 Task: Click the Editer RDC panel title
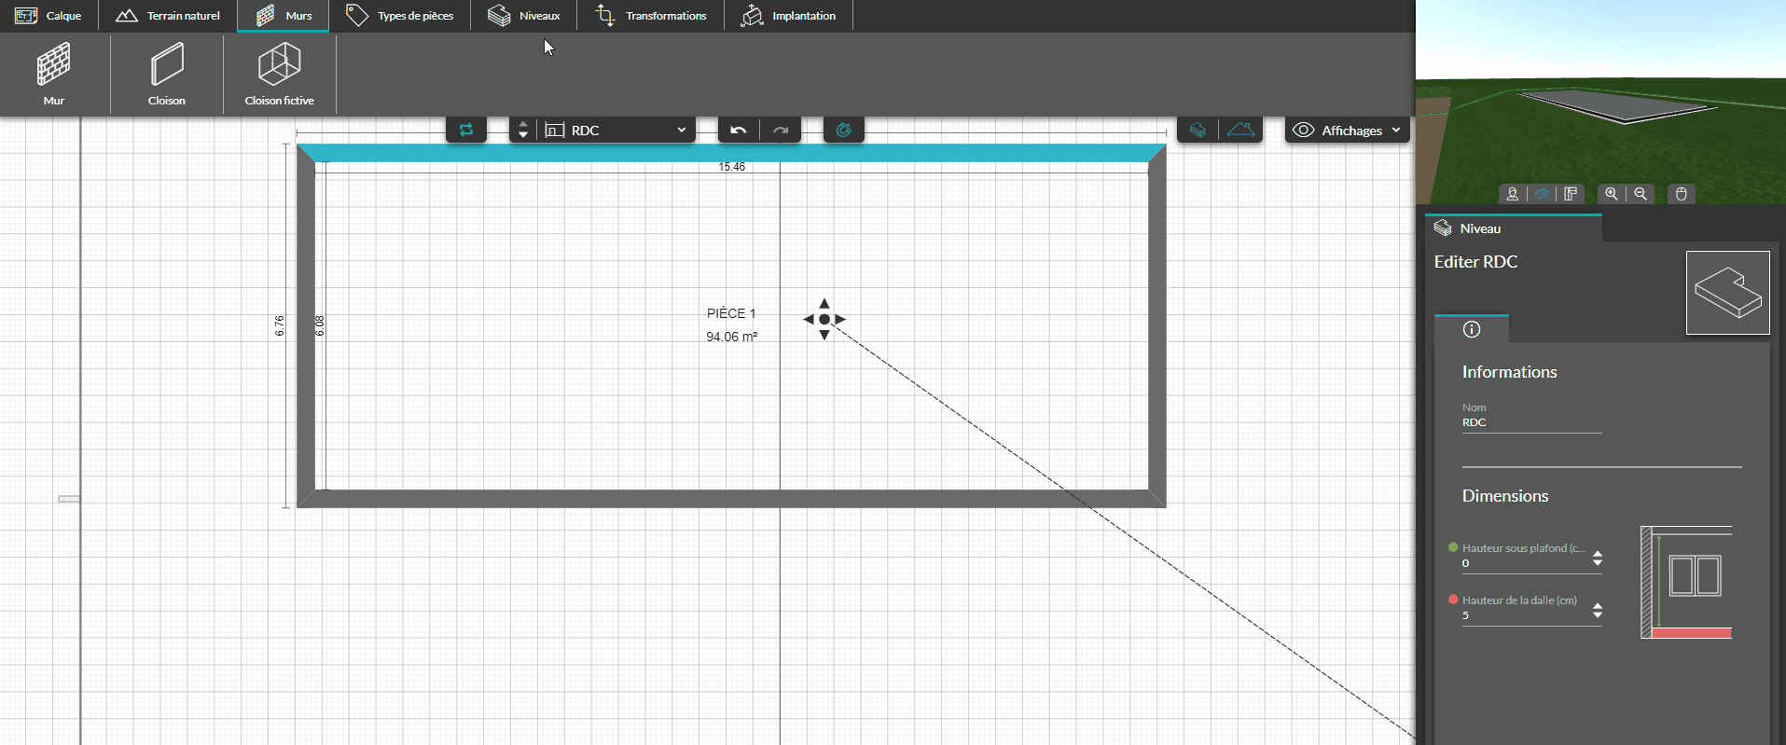1475,262
